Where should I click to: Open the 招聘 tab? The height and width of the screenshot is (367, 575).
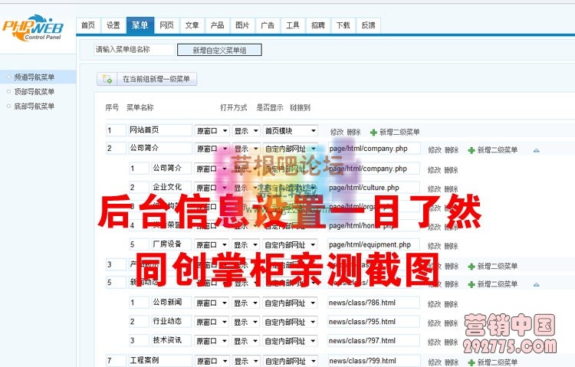[x=318, y=25]
